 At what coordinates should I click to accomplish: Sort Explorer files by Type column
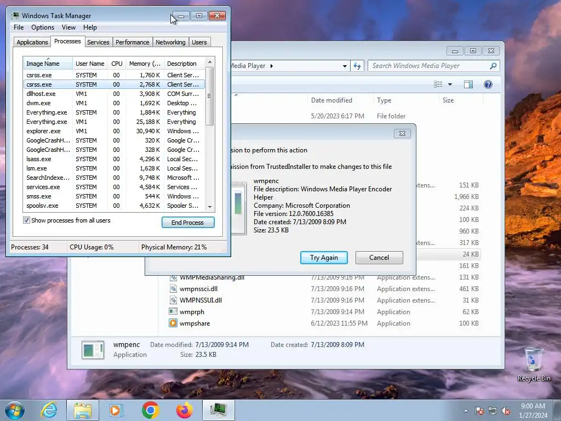point(406,100)
